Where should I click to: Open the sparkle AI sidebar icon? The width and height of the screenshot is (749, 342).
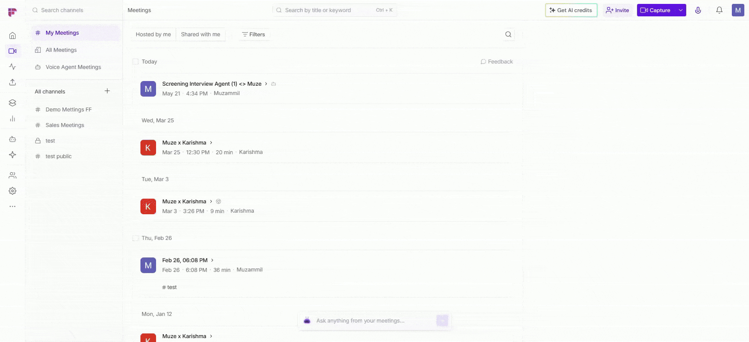click(x=12, y=155)
